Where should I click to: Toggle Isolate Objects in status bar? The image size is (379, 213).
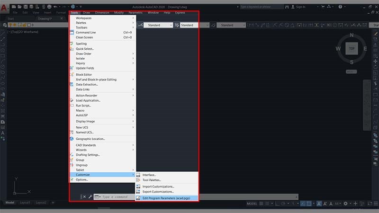click(361, 204)
